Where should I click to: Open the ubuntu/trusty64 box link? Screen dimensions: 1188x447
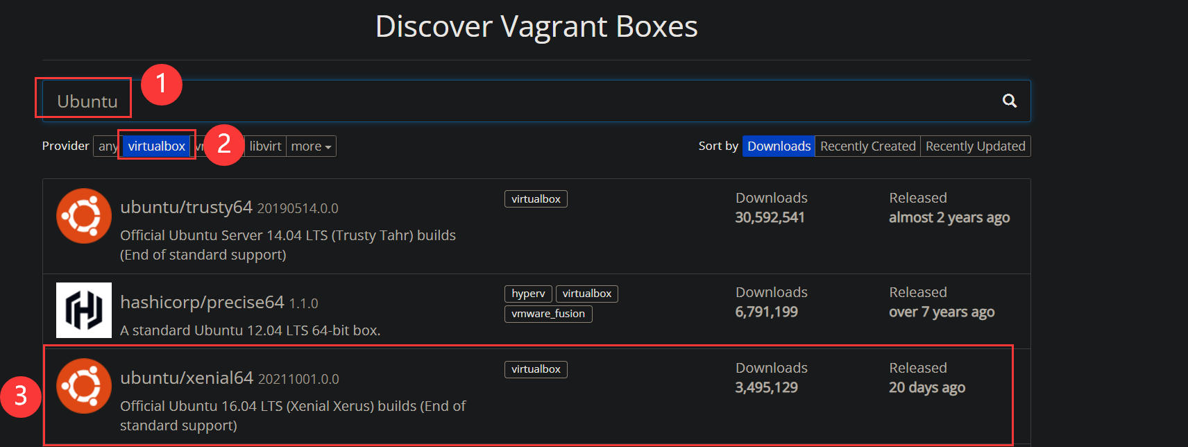[x=186, y=207]
